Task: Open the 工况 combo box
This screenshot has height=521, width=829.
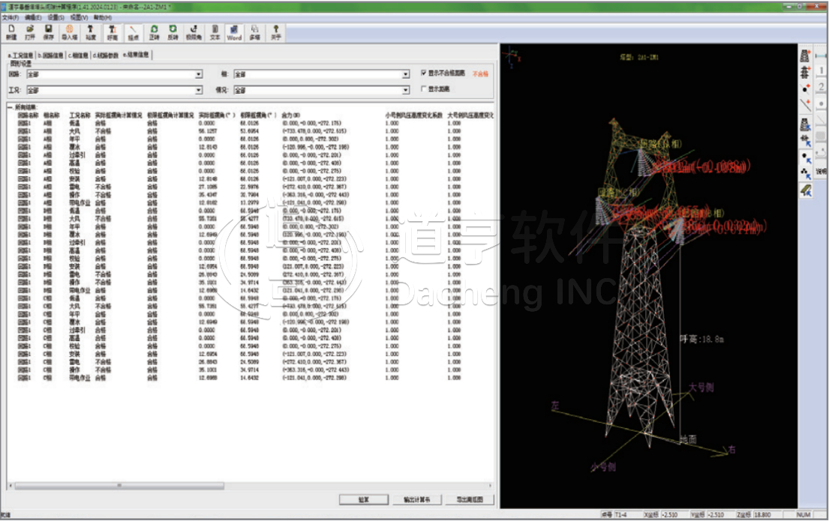Action: click(199, 90)
